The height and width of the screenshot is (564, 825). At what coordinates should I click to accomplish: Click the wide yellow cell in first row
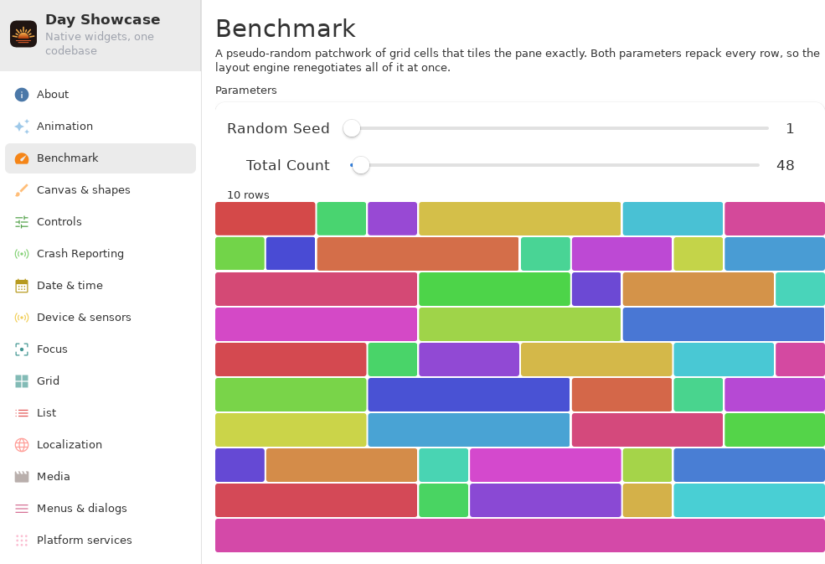point(520,219)
